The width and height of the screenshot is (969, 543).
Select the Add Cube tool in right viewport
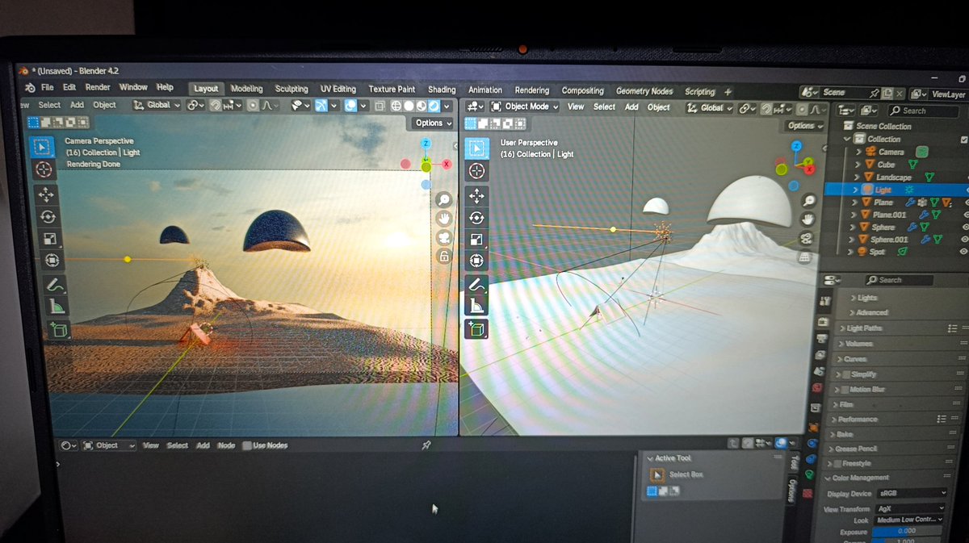click(476, 329)
